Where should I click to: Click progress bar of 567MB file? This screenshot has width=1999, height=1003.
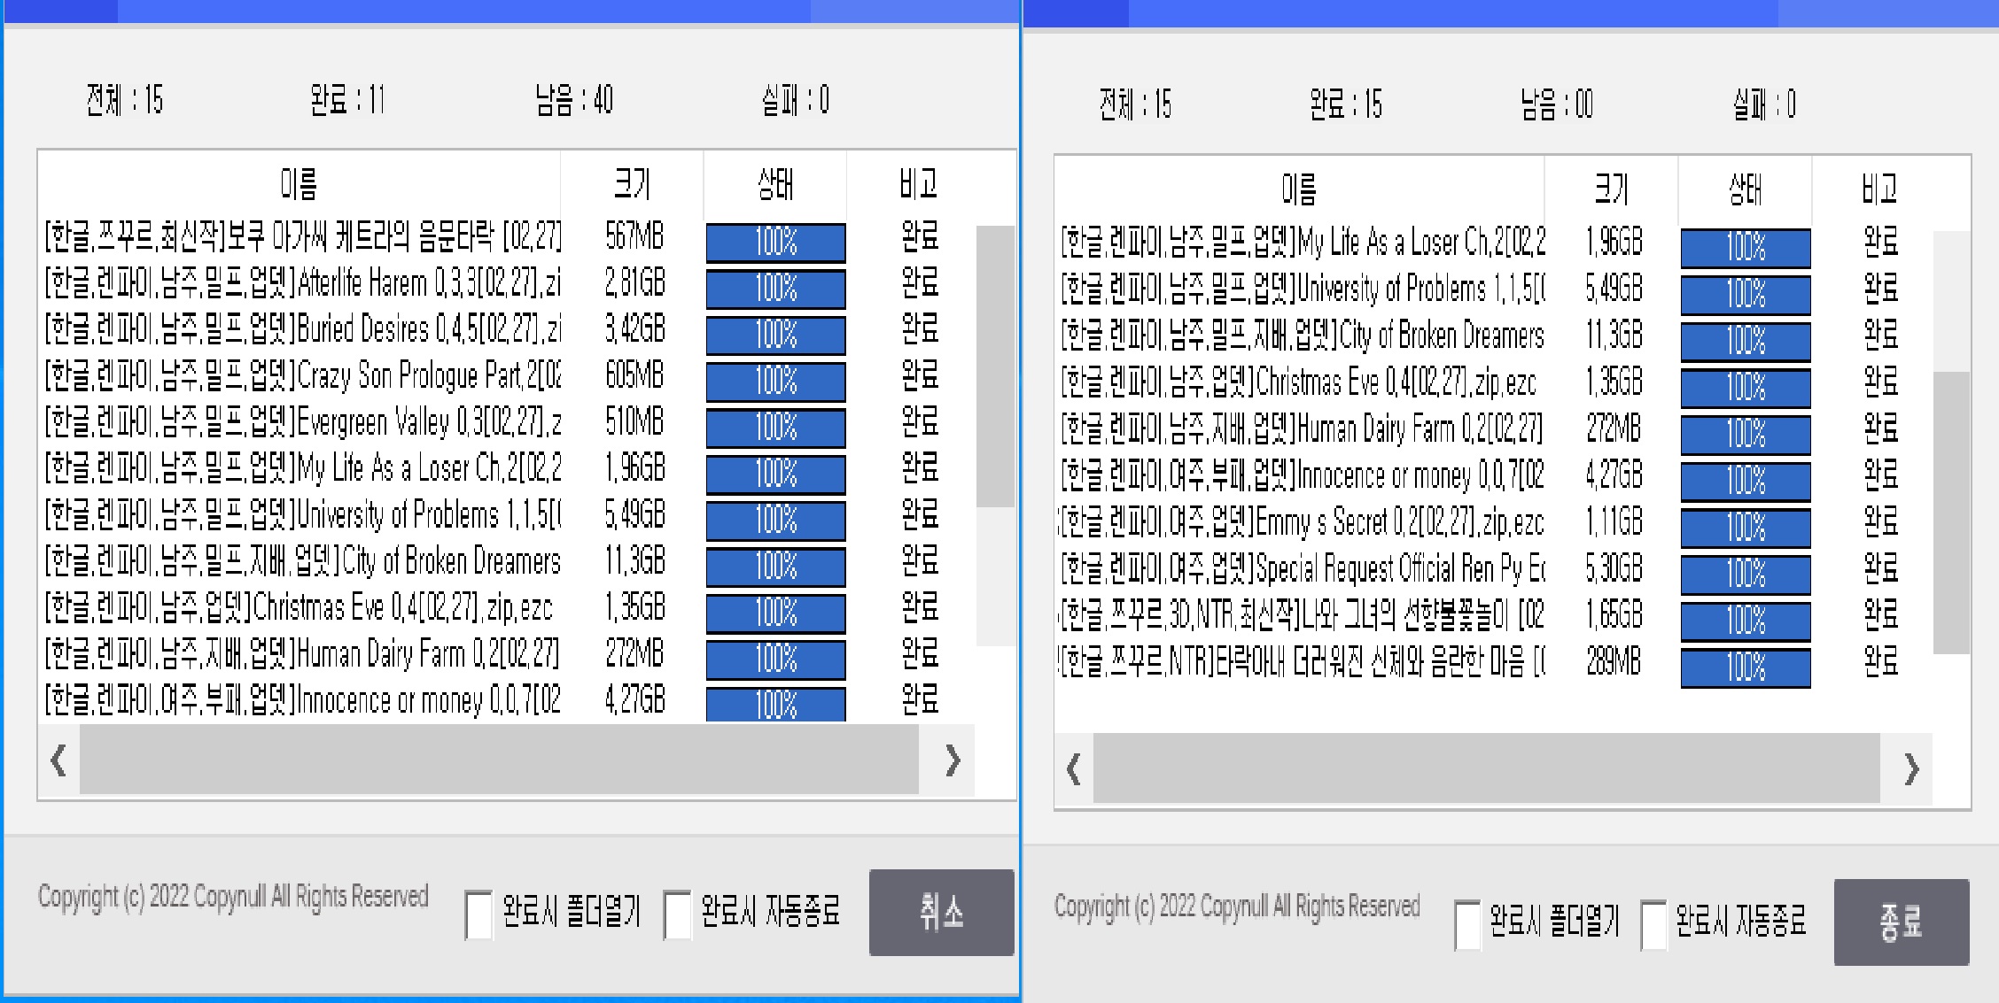pos(775,242)
